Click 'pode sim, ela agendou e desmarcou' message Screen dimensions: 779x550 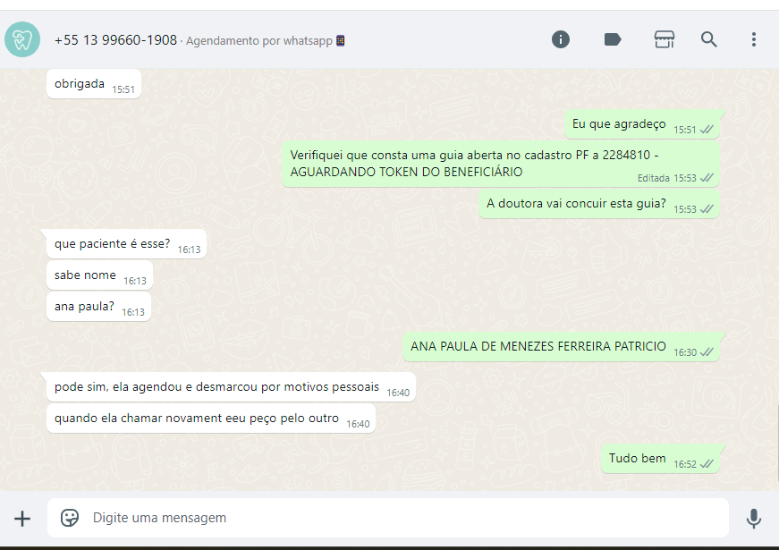click(x=231, y=387)
